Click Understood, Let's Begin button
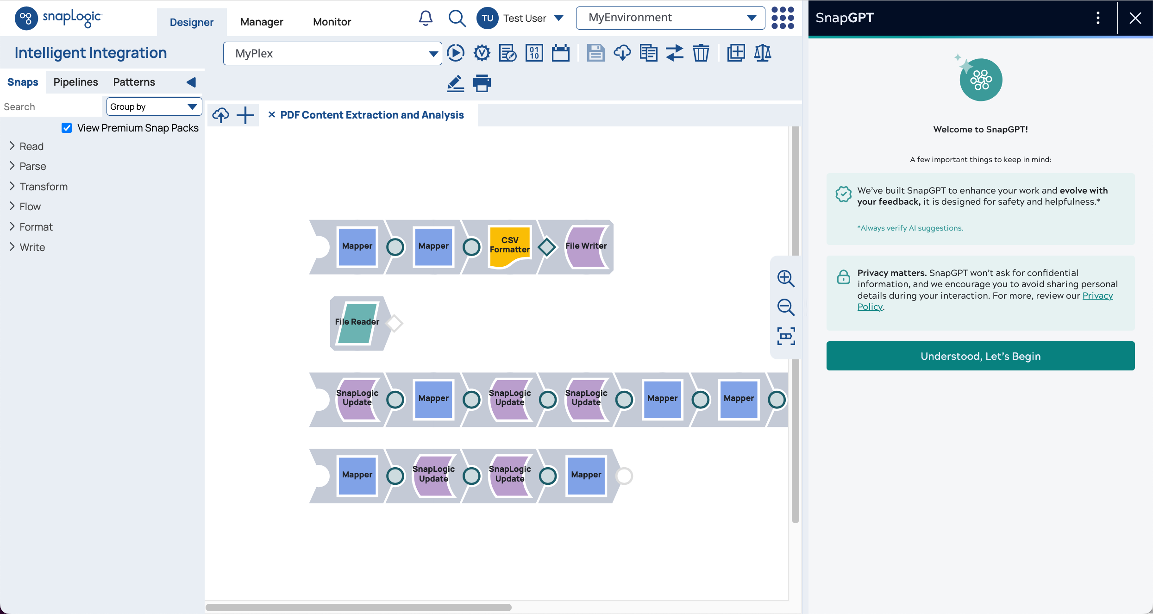 click(980, 356)
